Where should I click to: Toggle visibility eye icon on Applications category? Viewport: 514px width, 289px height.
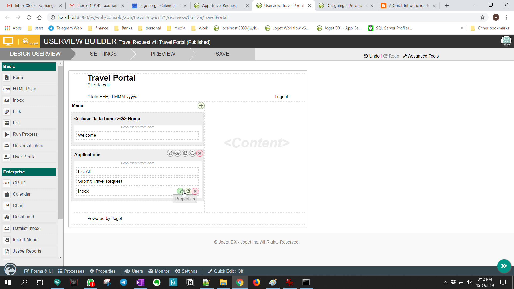tap(177, 153)
